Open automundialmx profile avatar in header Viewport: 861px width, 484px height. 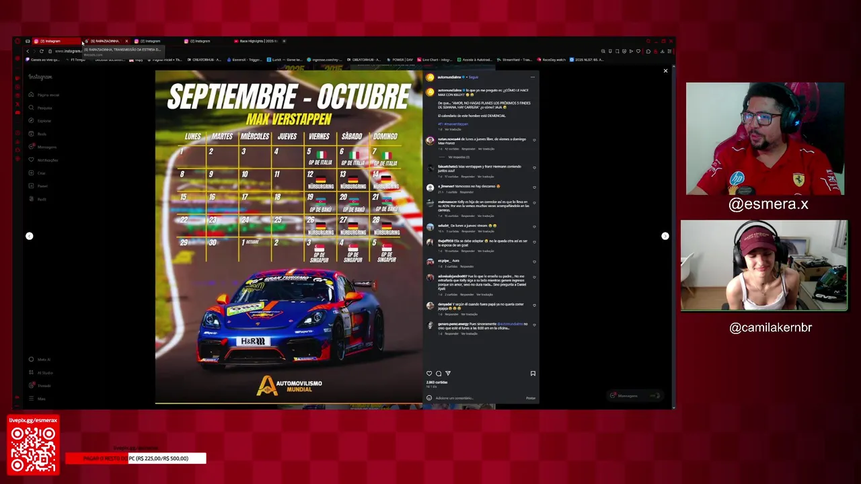[430, 77]
